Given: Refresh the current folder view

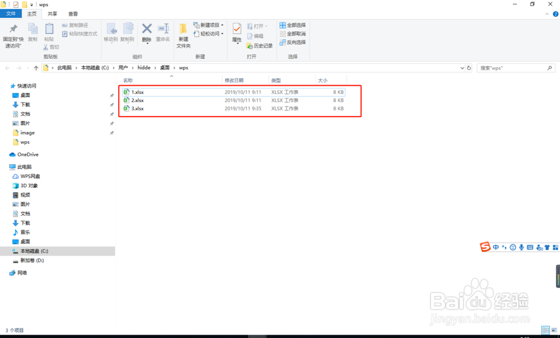Looking at the screenshot, I should pyautogui.click(x=469, y=68).
